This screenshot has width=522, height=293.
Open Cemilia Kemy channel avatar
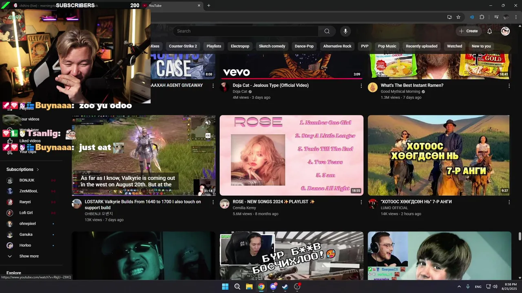click(225, 204)
